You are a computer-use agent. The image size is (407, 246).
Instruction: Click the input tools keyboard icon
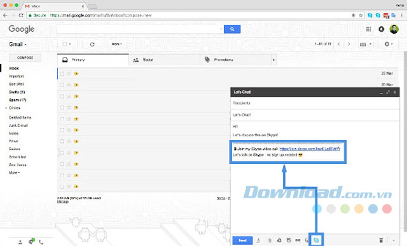click(x=363, y=44)
